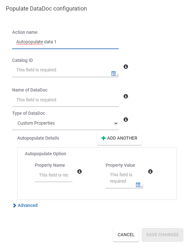Click the Name of DataDoc info icon

point(126,96)
